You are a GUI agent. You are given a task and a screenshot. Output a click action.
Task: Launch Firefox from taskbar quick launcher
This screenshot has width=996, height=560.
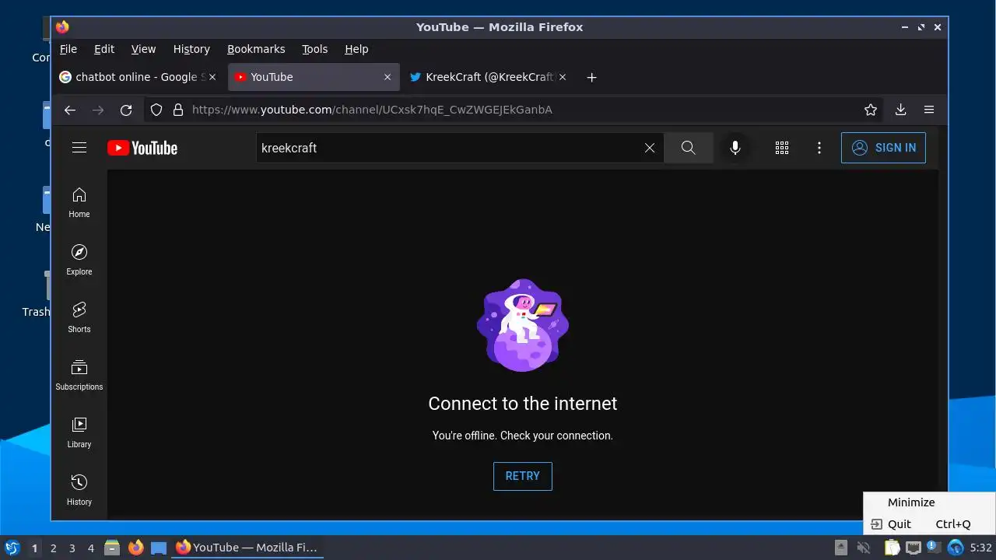pos(136,548)
